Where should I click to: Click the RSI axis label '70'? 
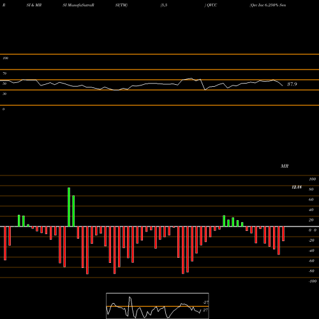4,73
